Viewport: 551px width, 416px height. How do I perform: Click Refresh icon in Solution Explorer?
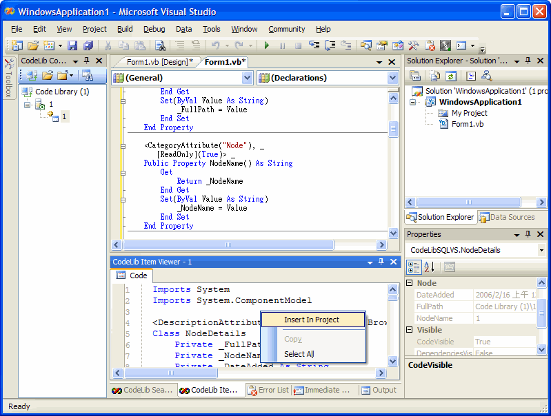point(451,76)
